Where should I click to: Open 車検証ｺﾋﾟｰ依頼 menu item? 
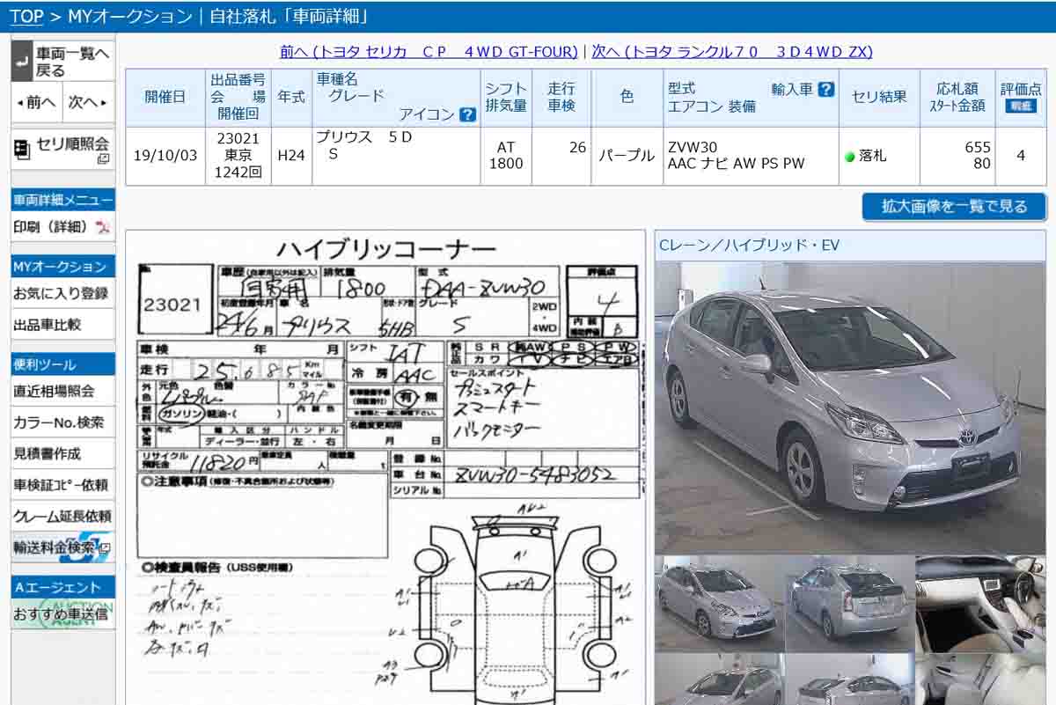tap(62, 485)
